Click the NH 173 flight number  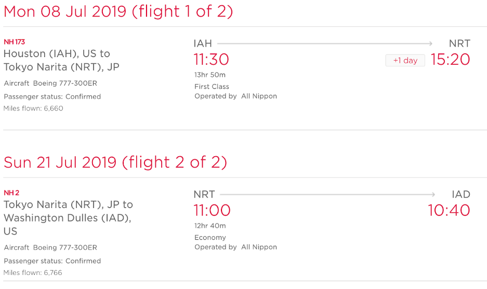tap(14, 42)
